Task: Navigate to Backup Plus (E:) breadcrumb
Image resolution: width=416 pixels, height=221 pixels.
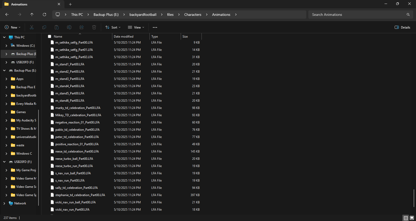Action: click(106, 15)
